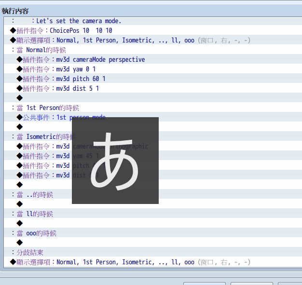Select the empty row under 當 ll的時候

tap(153, 223)
